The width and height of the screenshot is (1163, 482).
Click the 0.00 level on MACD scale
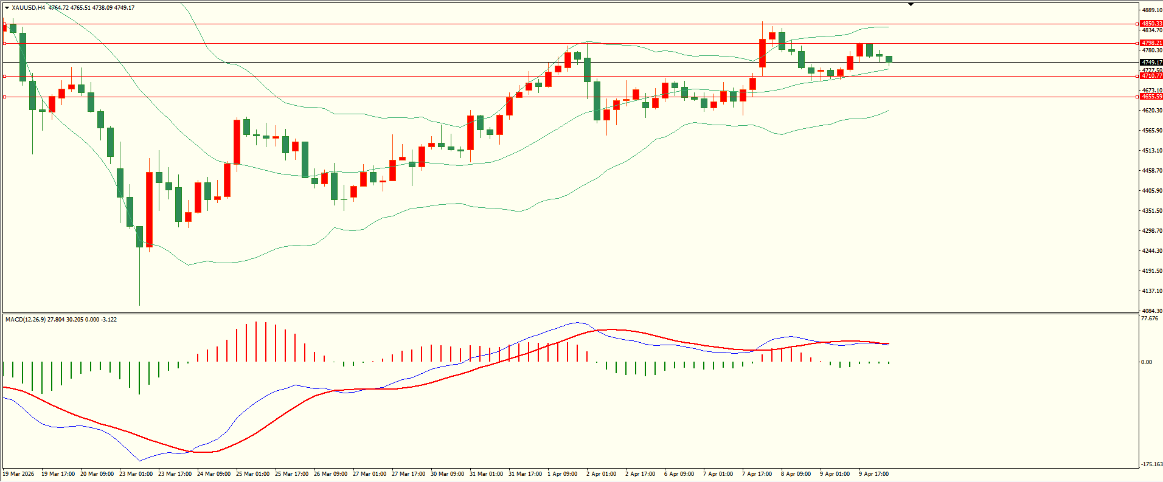(1147, 362)
